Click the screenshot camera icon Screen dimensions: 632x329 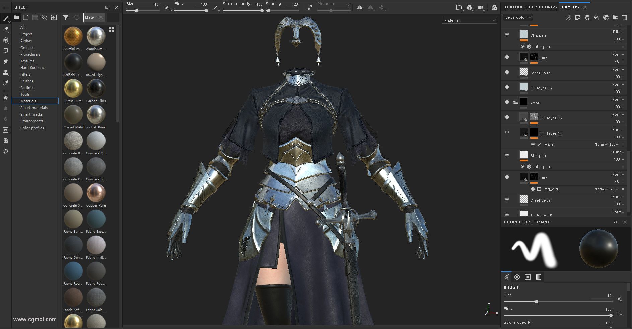(x=494, y=7)
